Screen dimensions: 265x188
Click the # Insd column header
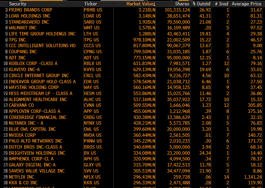(222, 4)
